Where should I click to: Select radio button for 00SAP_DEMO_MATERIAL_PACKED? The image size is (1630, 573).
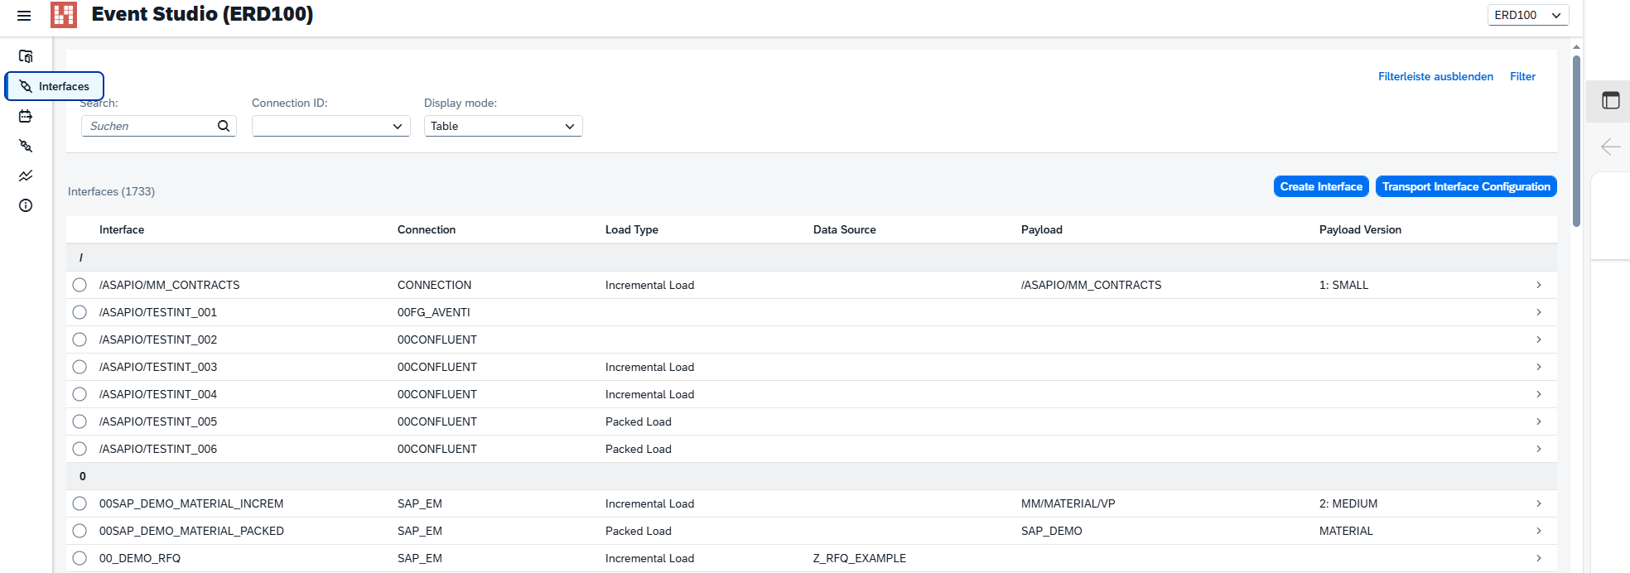click(80, 531)
